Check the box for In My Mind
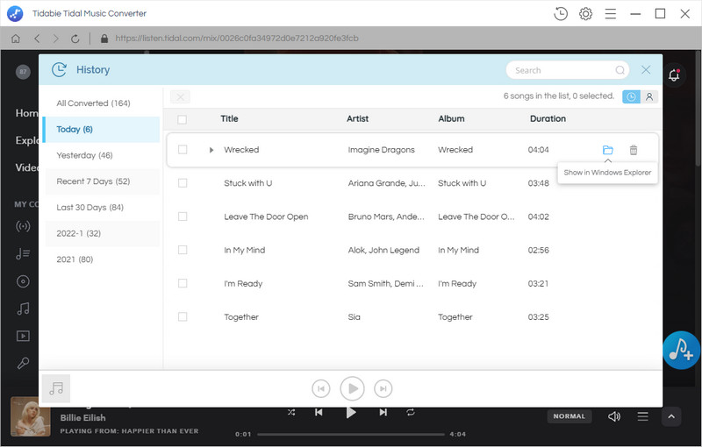 coord(183,250)
